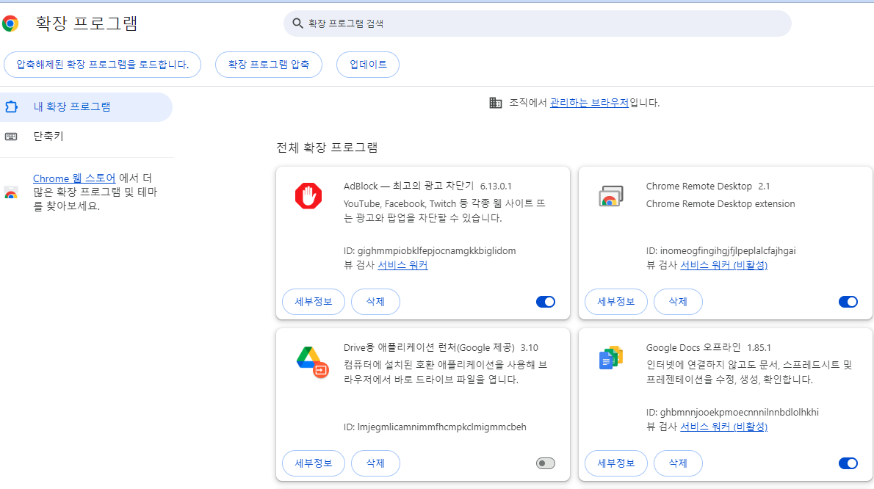Click the Chrome Remote Desktop ID text
Viewport: 874px width, 489px height.
pos(720,250)
